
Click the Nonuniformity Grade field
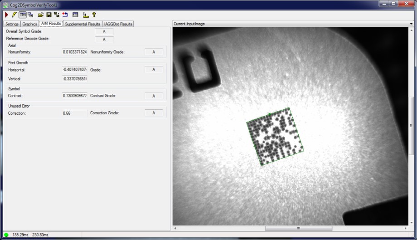pos(154,52)
